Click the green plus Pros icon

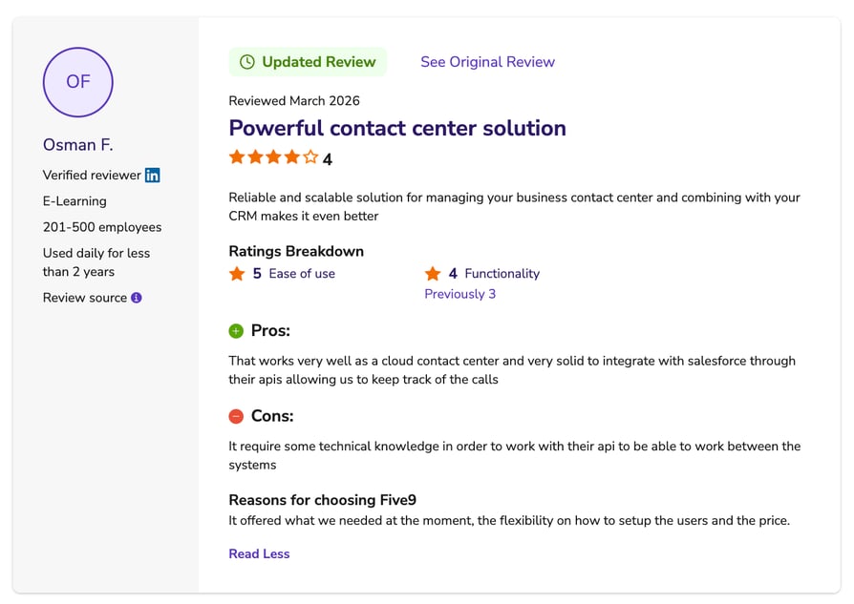coord(236,331)
